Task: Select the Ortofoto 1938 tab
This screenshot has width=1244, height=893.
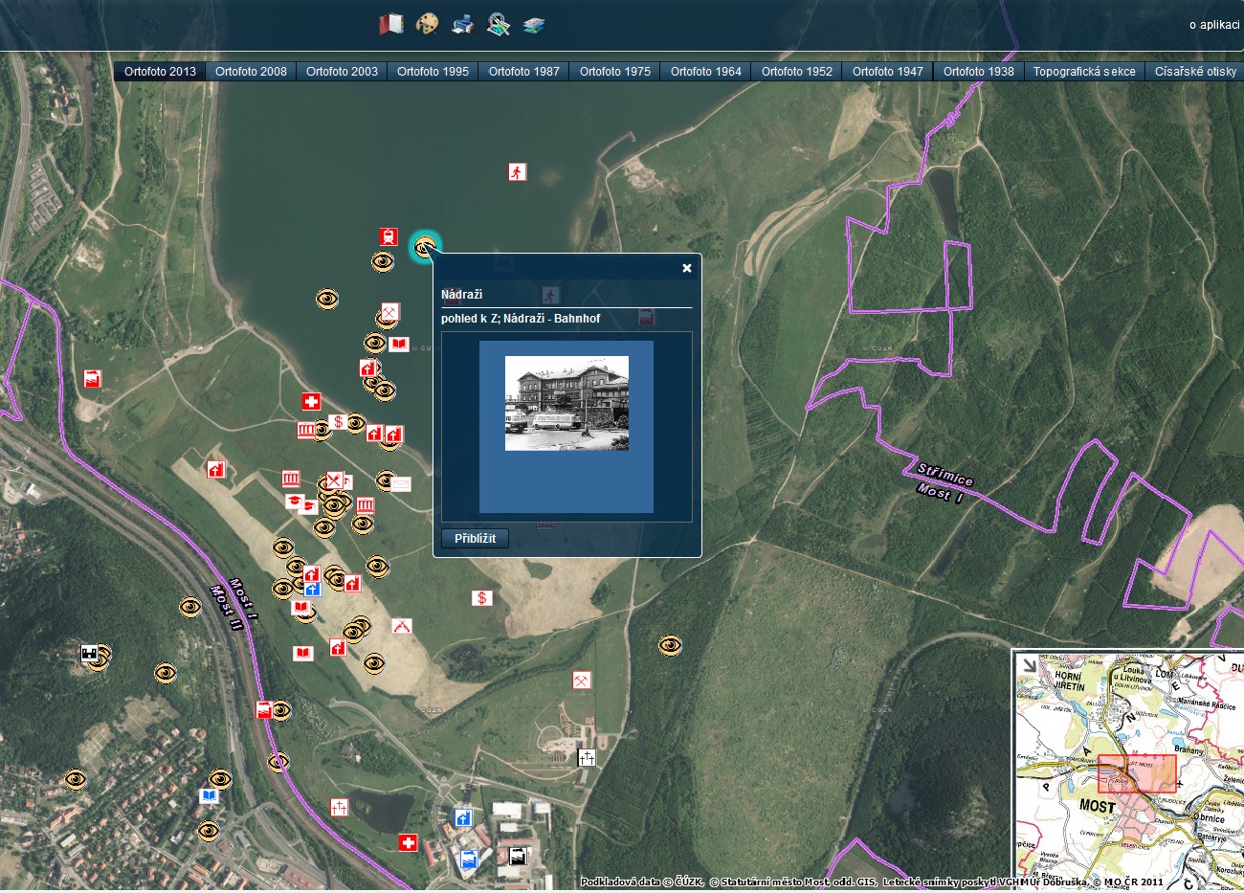Action: point(978,71)
